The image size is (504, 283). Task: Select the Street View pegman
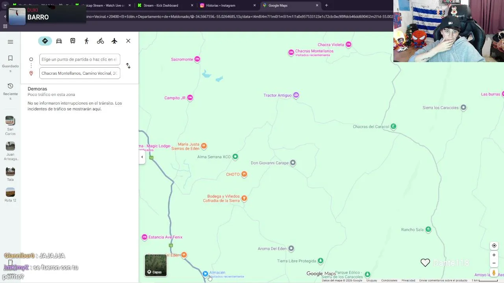click(494, 273)
